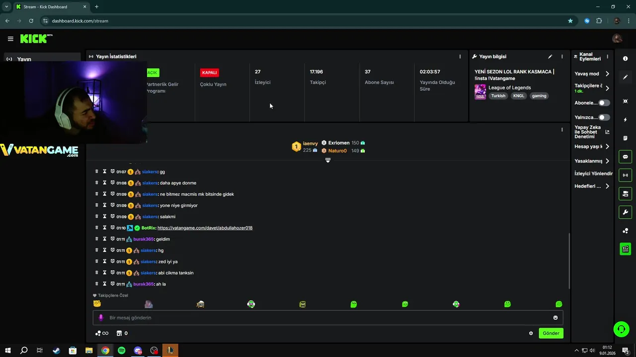Expand Yavaş mod settings
The image size is (636, 357).
point(607,74)
